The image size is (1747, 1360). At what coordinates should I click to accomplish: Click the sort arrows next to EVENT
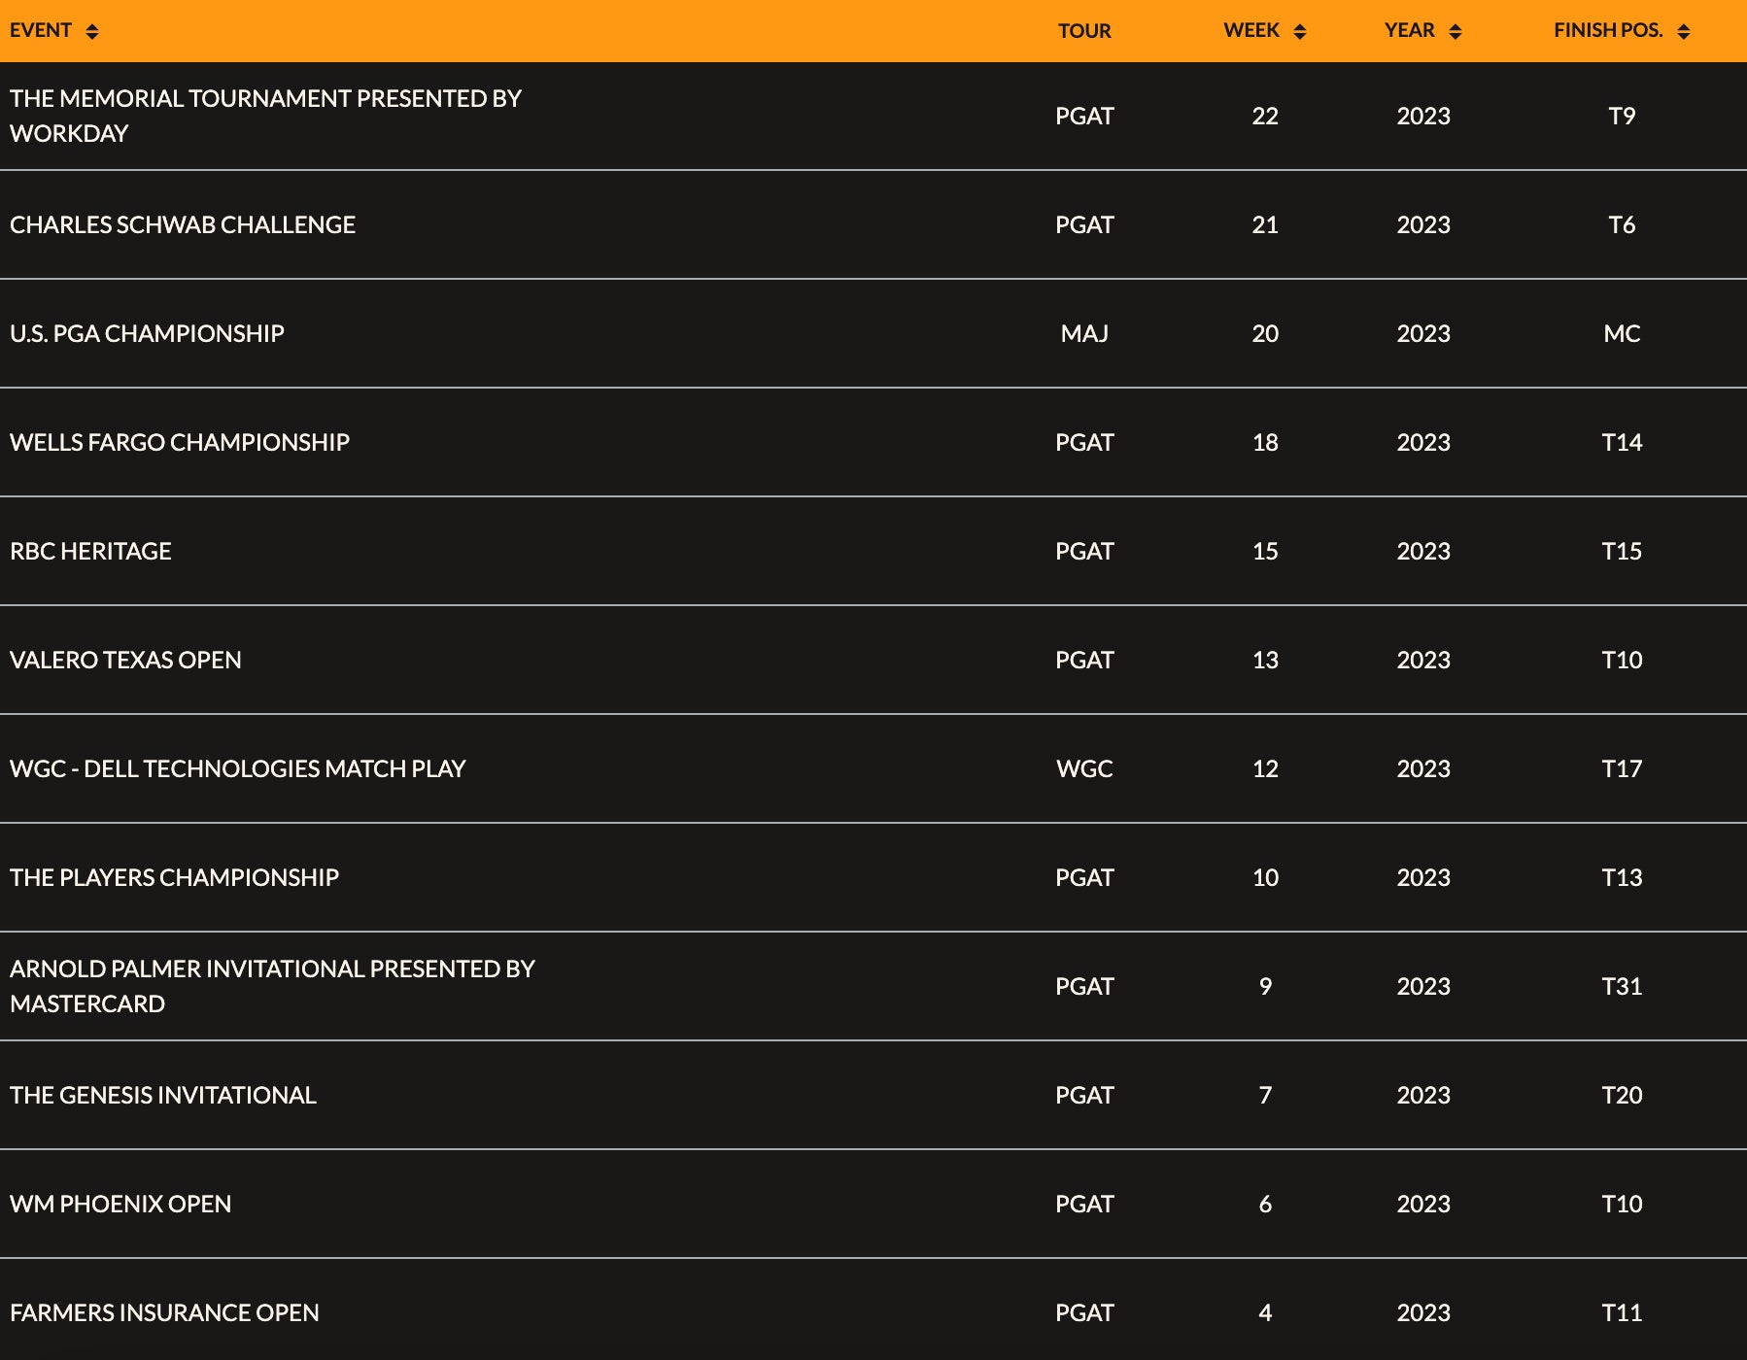click(x=92, y=31)
